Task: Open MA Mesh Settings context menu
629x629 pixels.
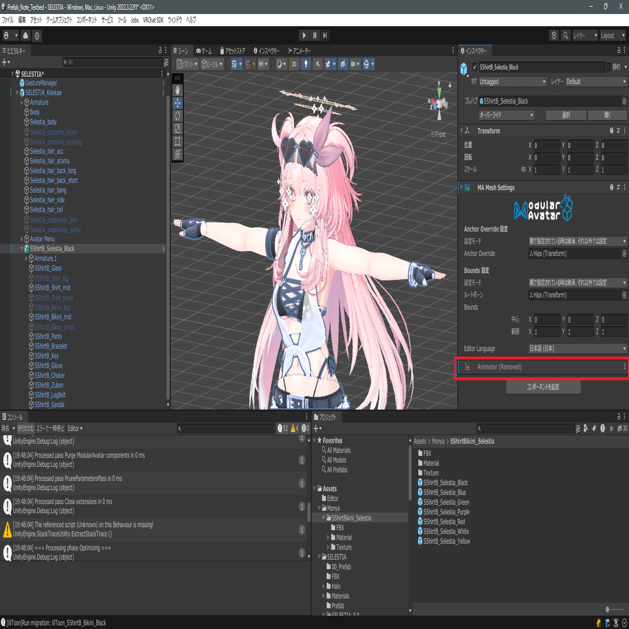Action: click(625, 187)
